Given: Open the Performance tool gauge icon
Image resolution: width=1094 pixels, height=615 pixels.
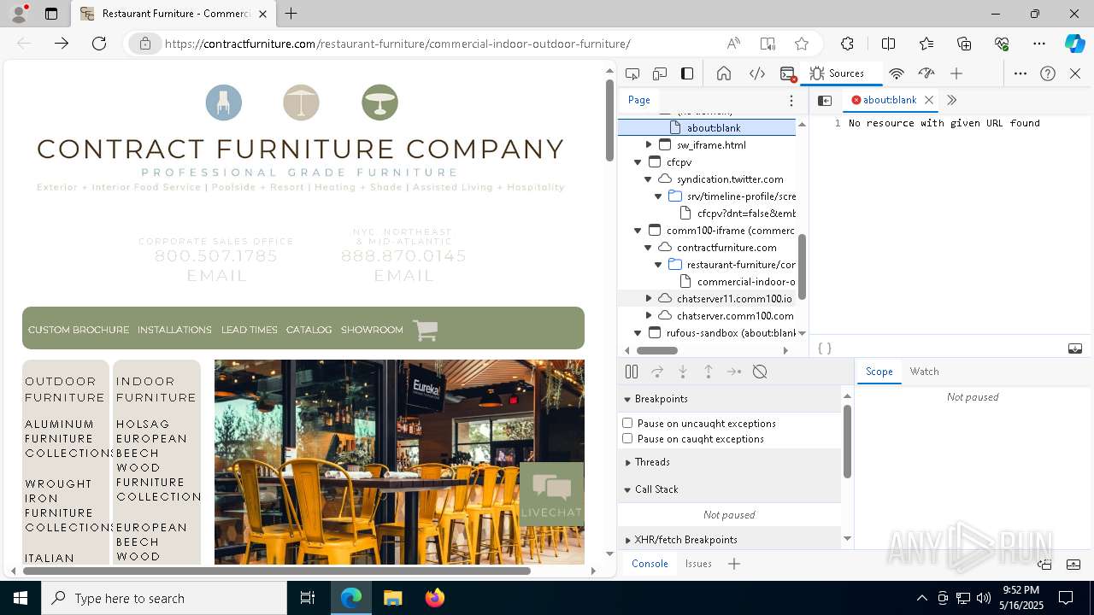Looking at the screenshot, I should (x=926, y=73).
